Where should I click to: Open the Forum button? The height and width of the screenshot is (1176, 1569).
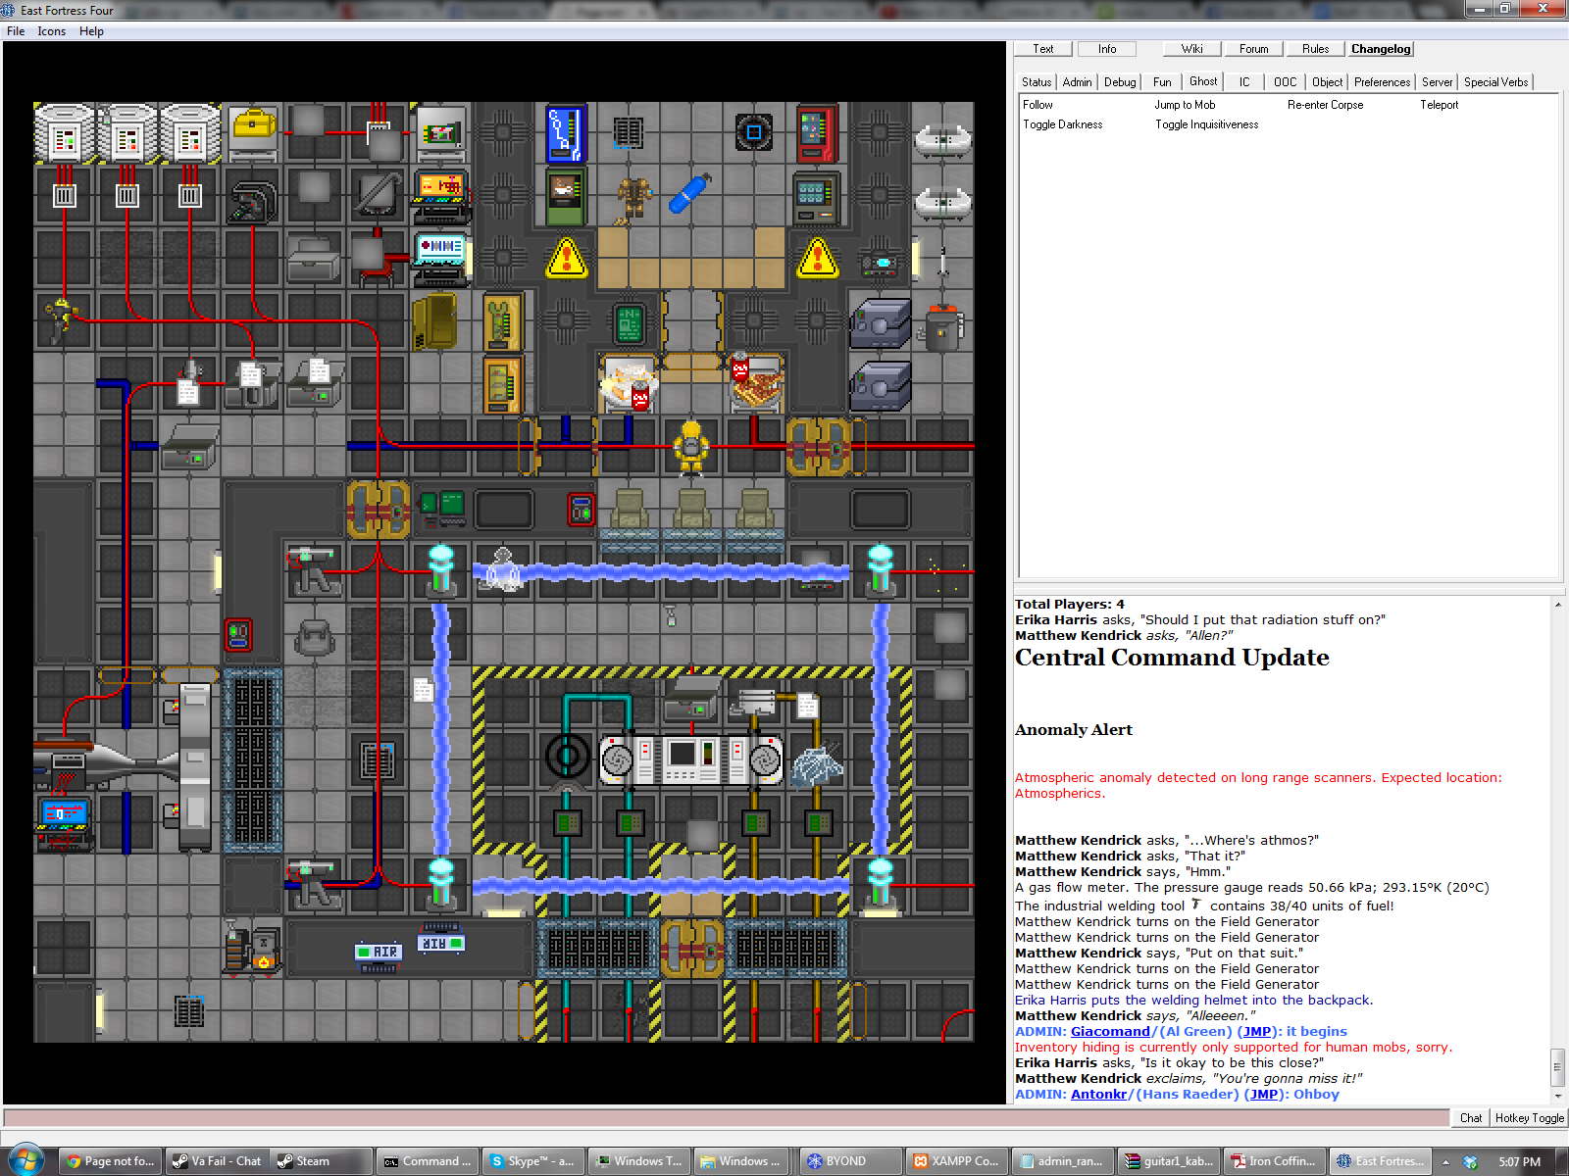1253,49
